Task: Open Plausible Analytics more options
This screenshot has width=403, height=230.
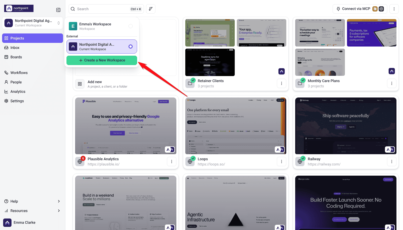Action: coord(172,162)
